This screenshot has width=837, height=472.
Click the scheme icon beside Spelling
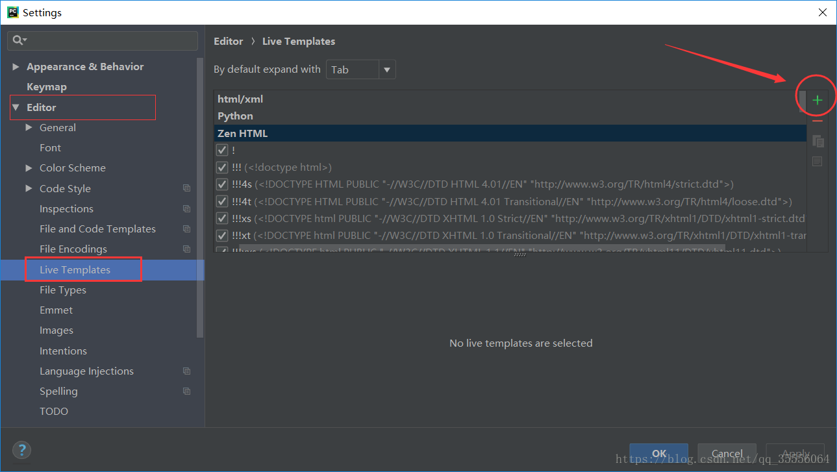click(x=186, y=391)
